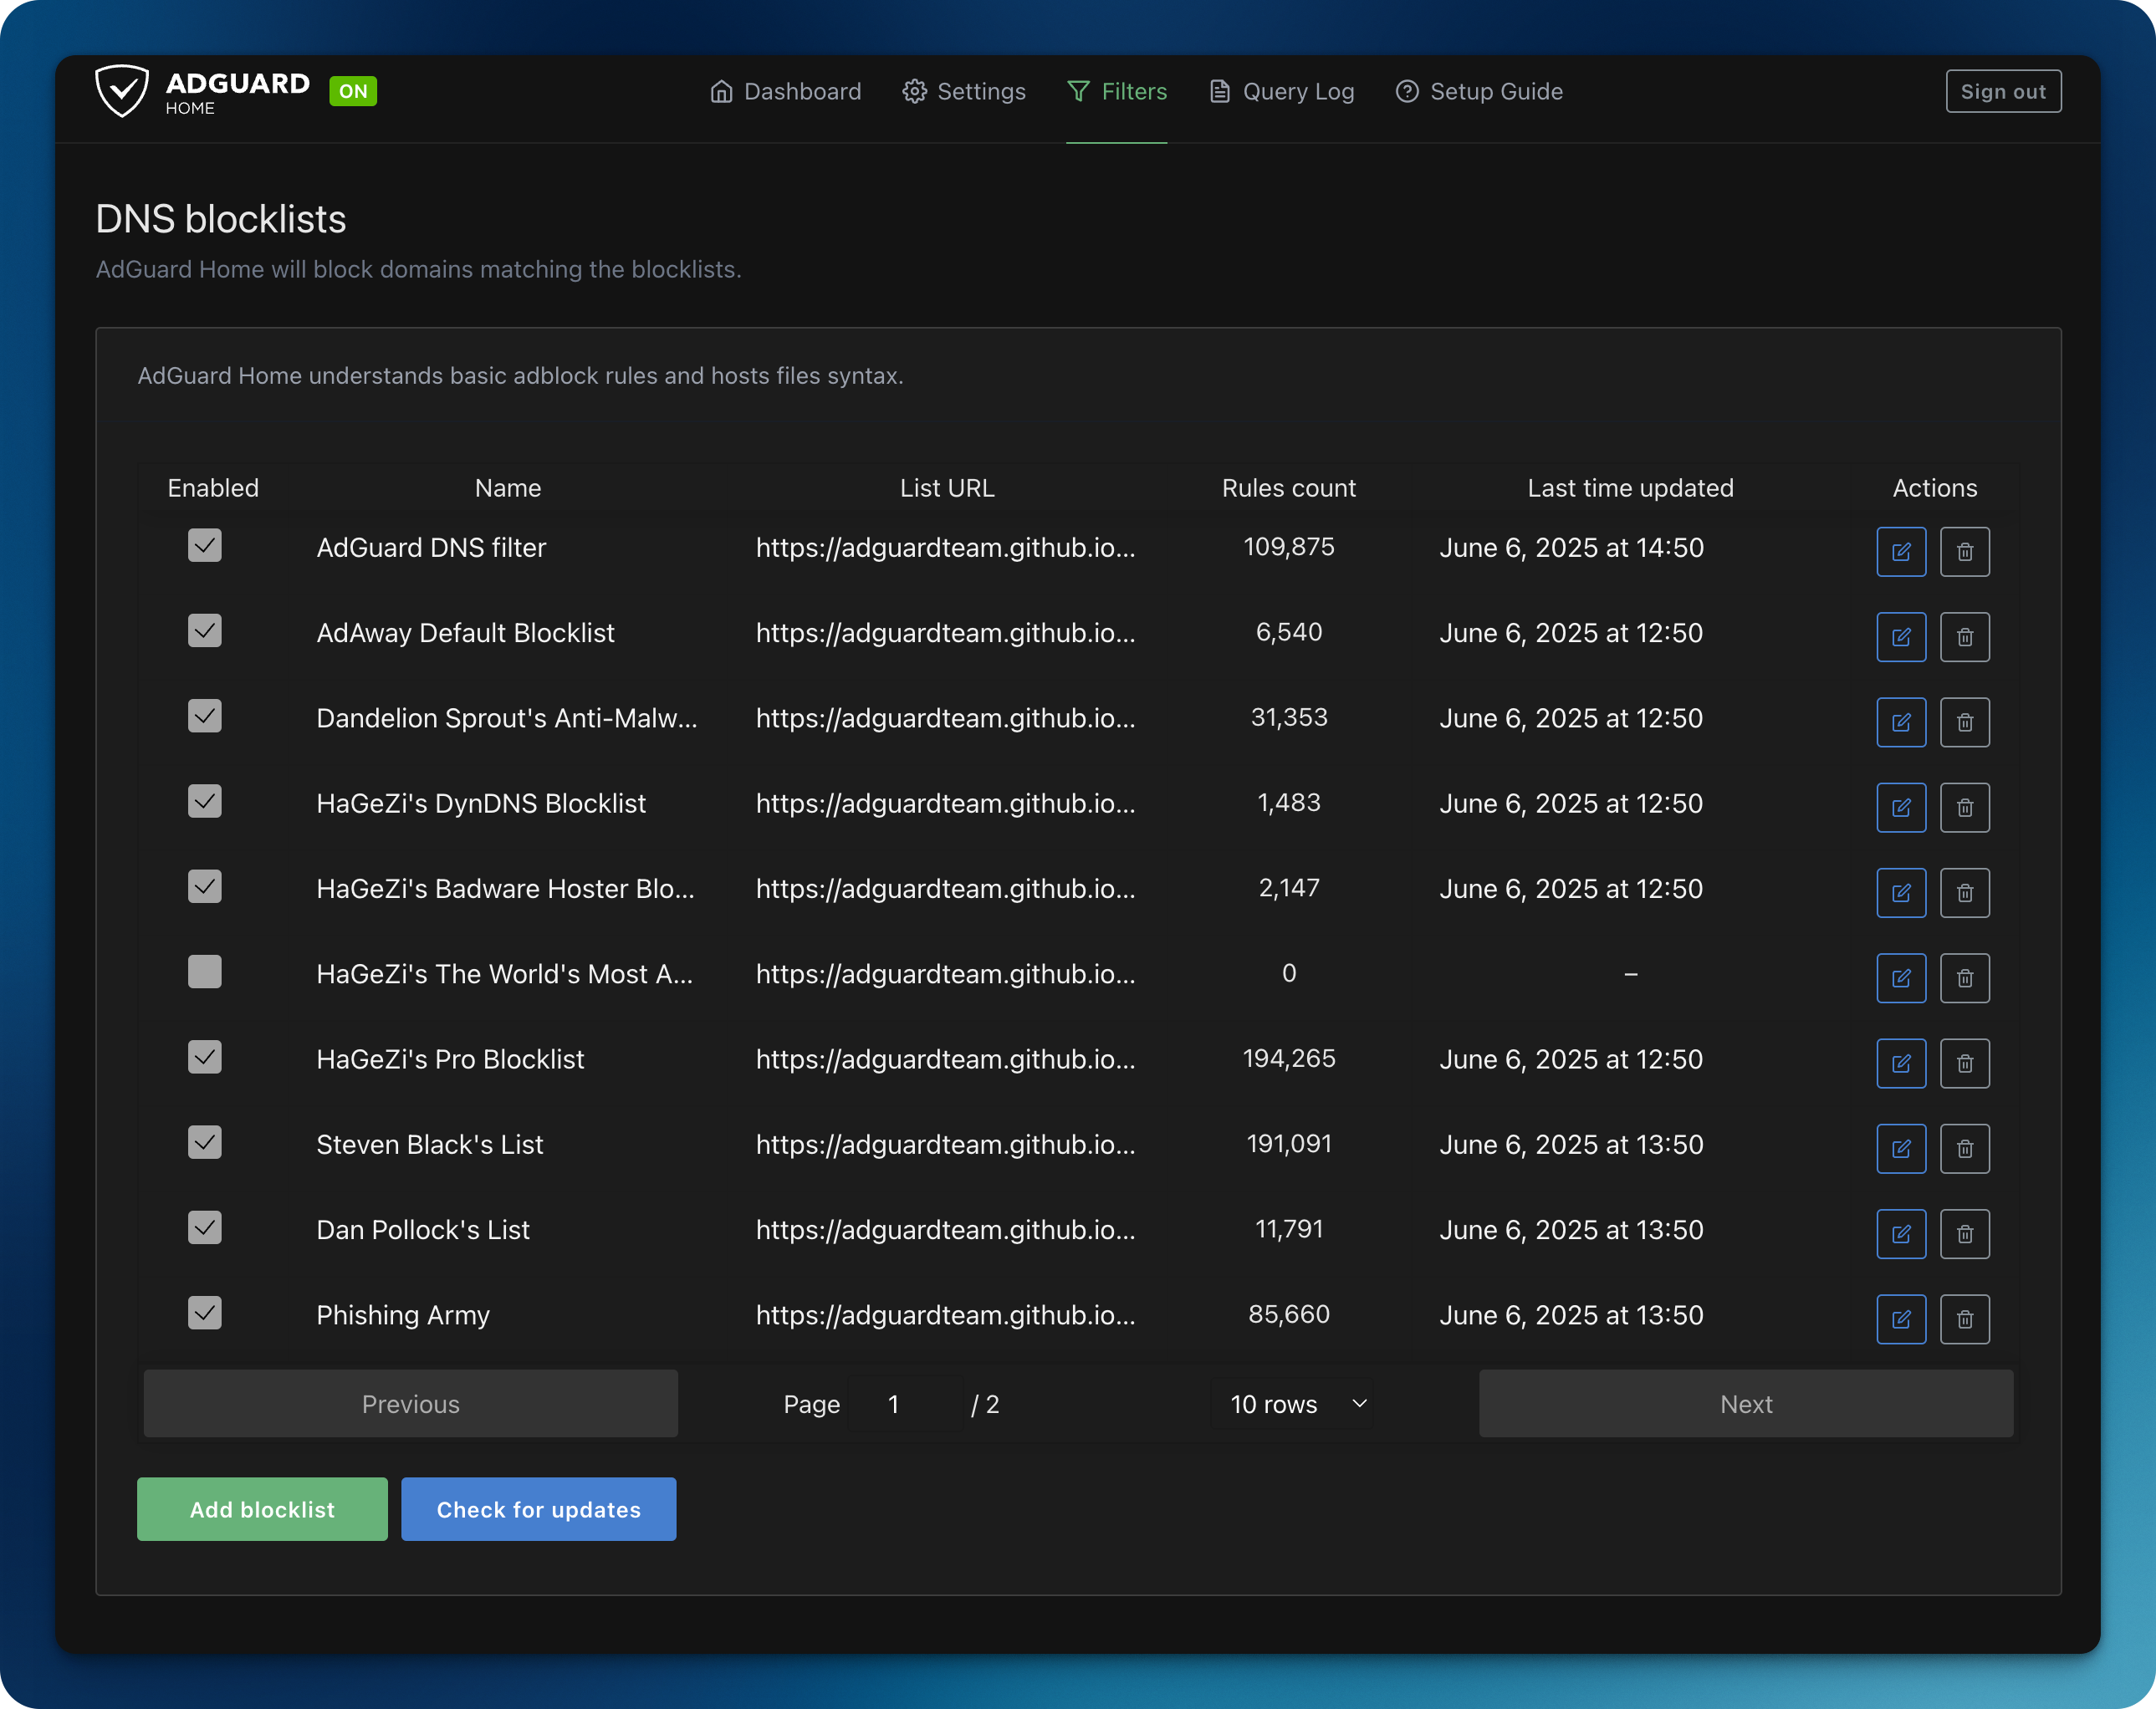Open the Setup Guide tab
The width and height of the screenshot is (2156, 1709).
[1479, 92]
